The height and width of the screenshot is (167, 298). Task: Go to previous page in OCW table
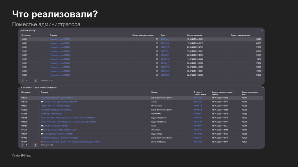(x=22, y=145)
